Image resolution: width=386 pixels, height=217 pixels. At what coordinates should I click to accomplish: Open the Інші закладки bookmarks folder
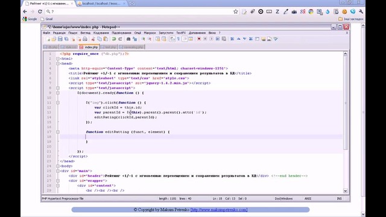click(351, 19)
